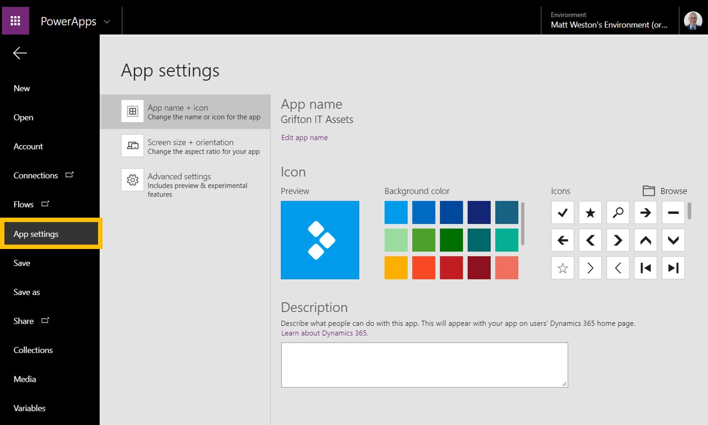Choose the minus dash icon
Viewport: 708px width, 425px height.
click(673, 213)
